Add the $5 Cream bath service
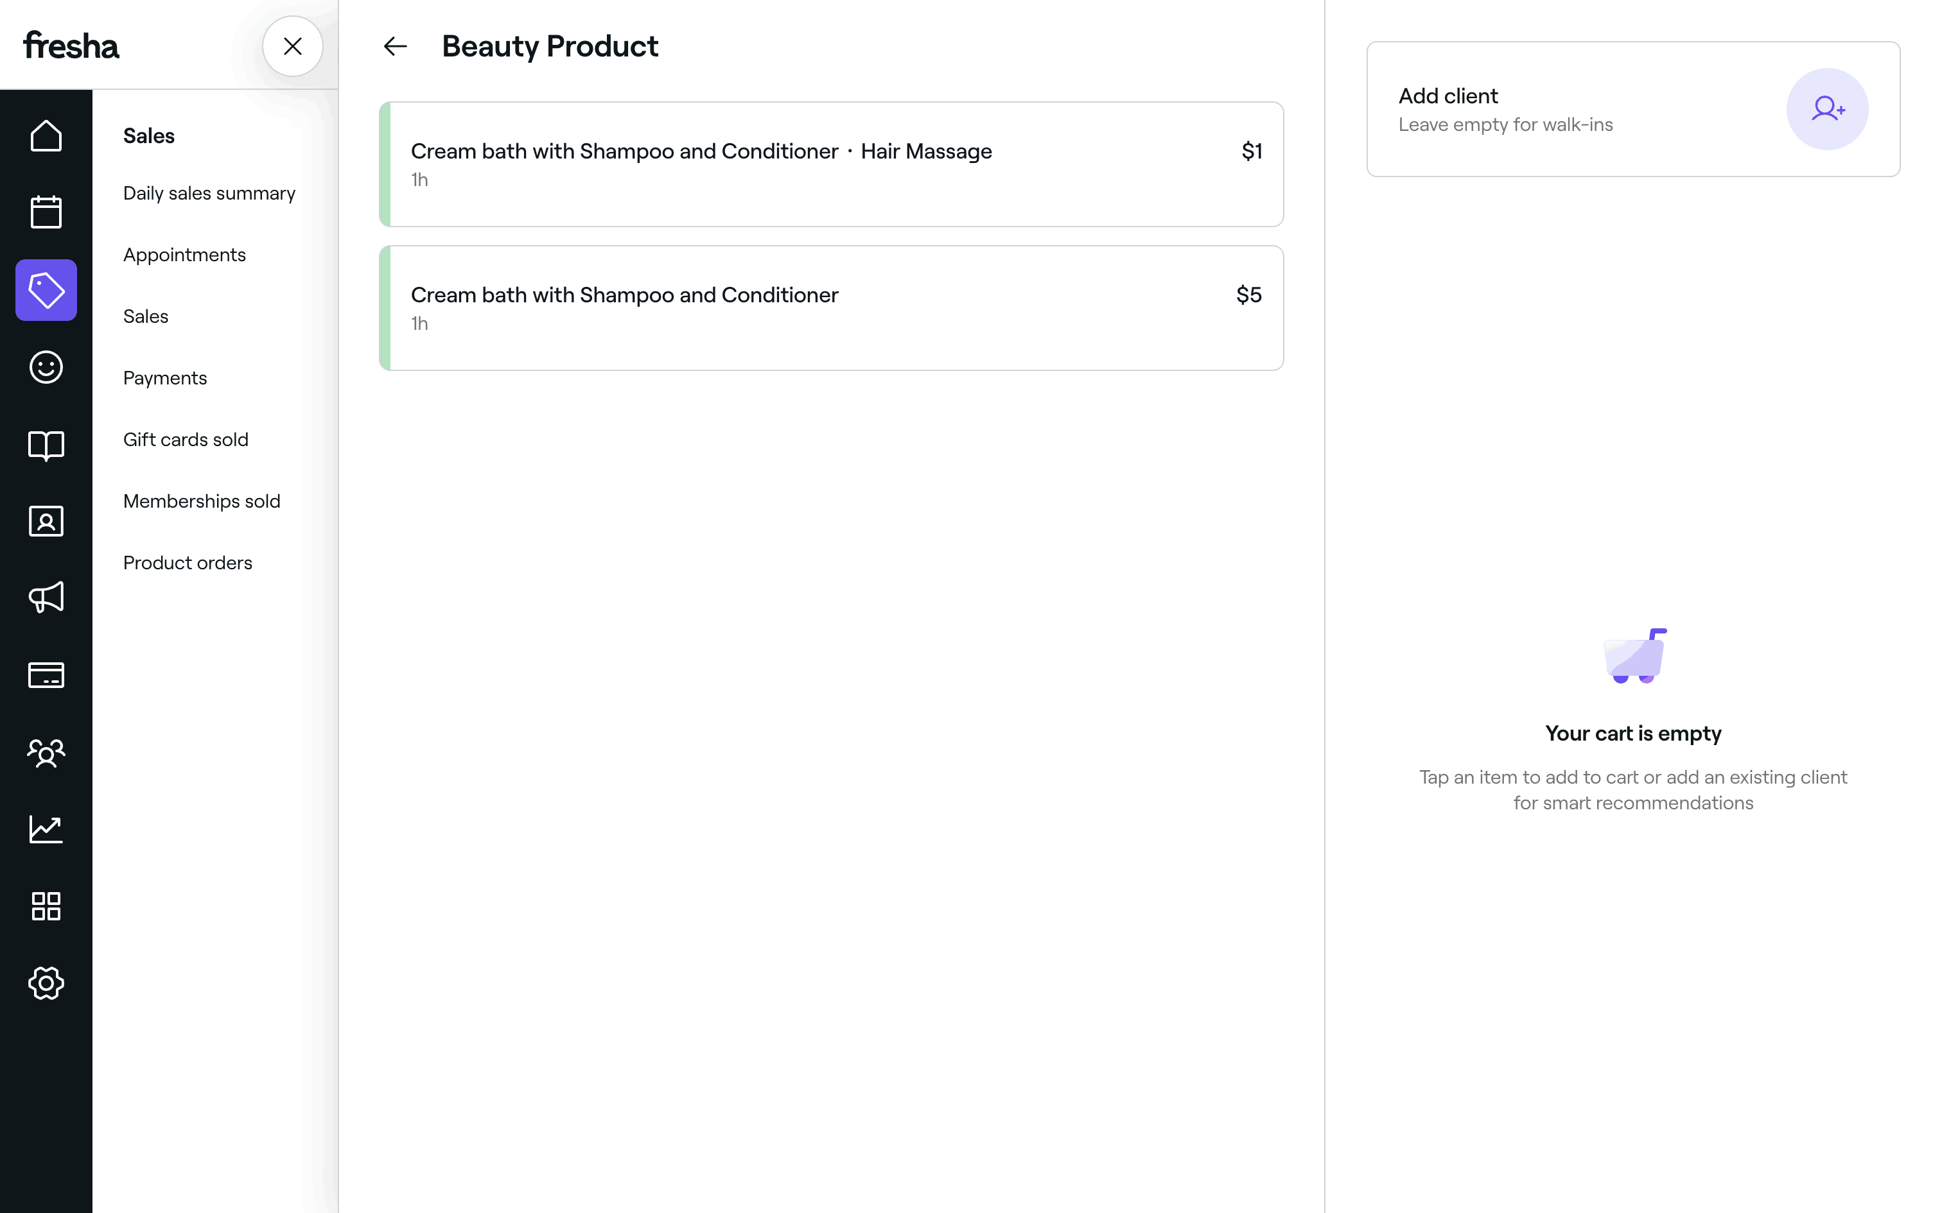 click(x=832, y=308)
